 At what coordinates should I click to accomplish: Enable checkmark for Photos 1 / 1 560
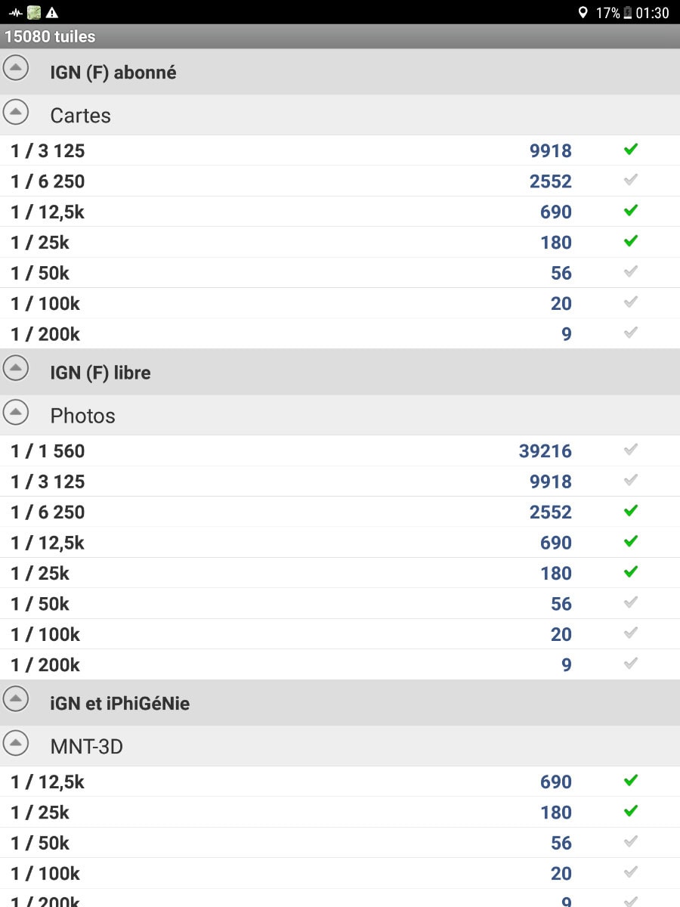pyautogui.click(x=631, y=450)
